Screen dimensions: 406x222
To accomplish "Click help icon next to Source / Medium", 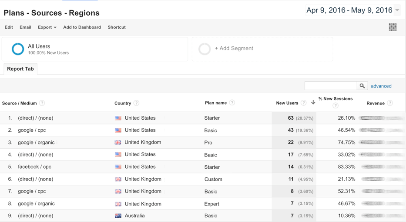I will (x=42, y=103).
